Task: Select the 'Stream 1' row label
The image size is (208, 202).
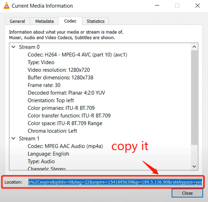Action: point(29,138)
